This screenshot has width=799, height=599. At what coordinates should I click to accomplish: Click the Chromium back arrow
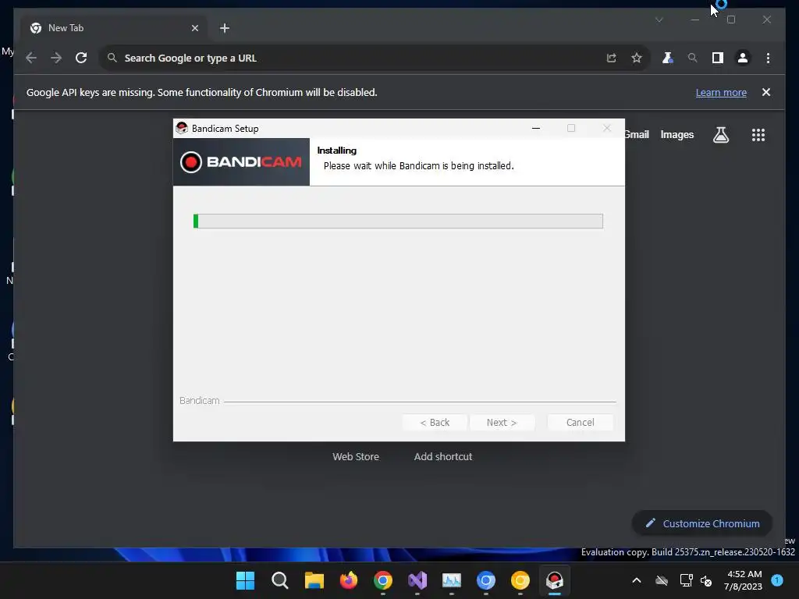tap(31, 58)
